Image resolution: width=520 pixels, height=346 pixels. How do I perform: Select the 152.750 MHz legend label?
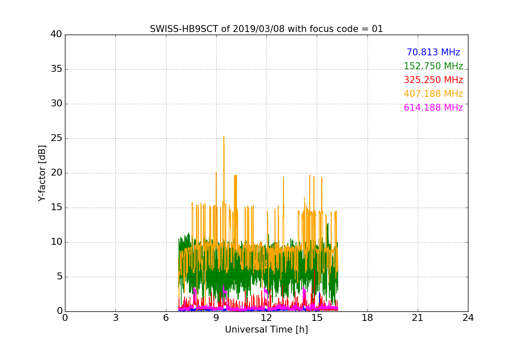(x=433, y=66)
